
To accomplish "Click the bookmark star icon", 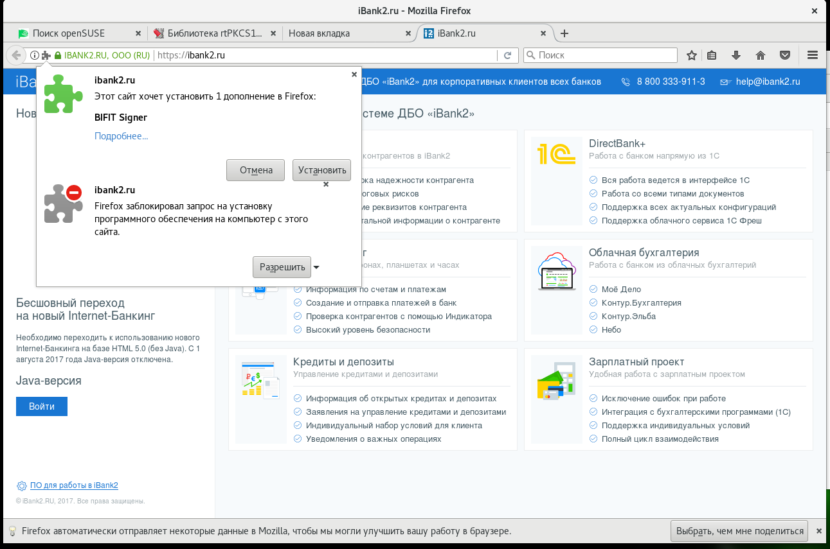I will click(692, 55).
